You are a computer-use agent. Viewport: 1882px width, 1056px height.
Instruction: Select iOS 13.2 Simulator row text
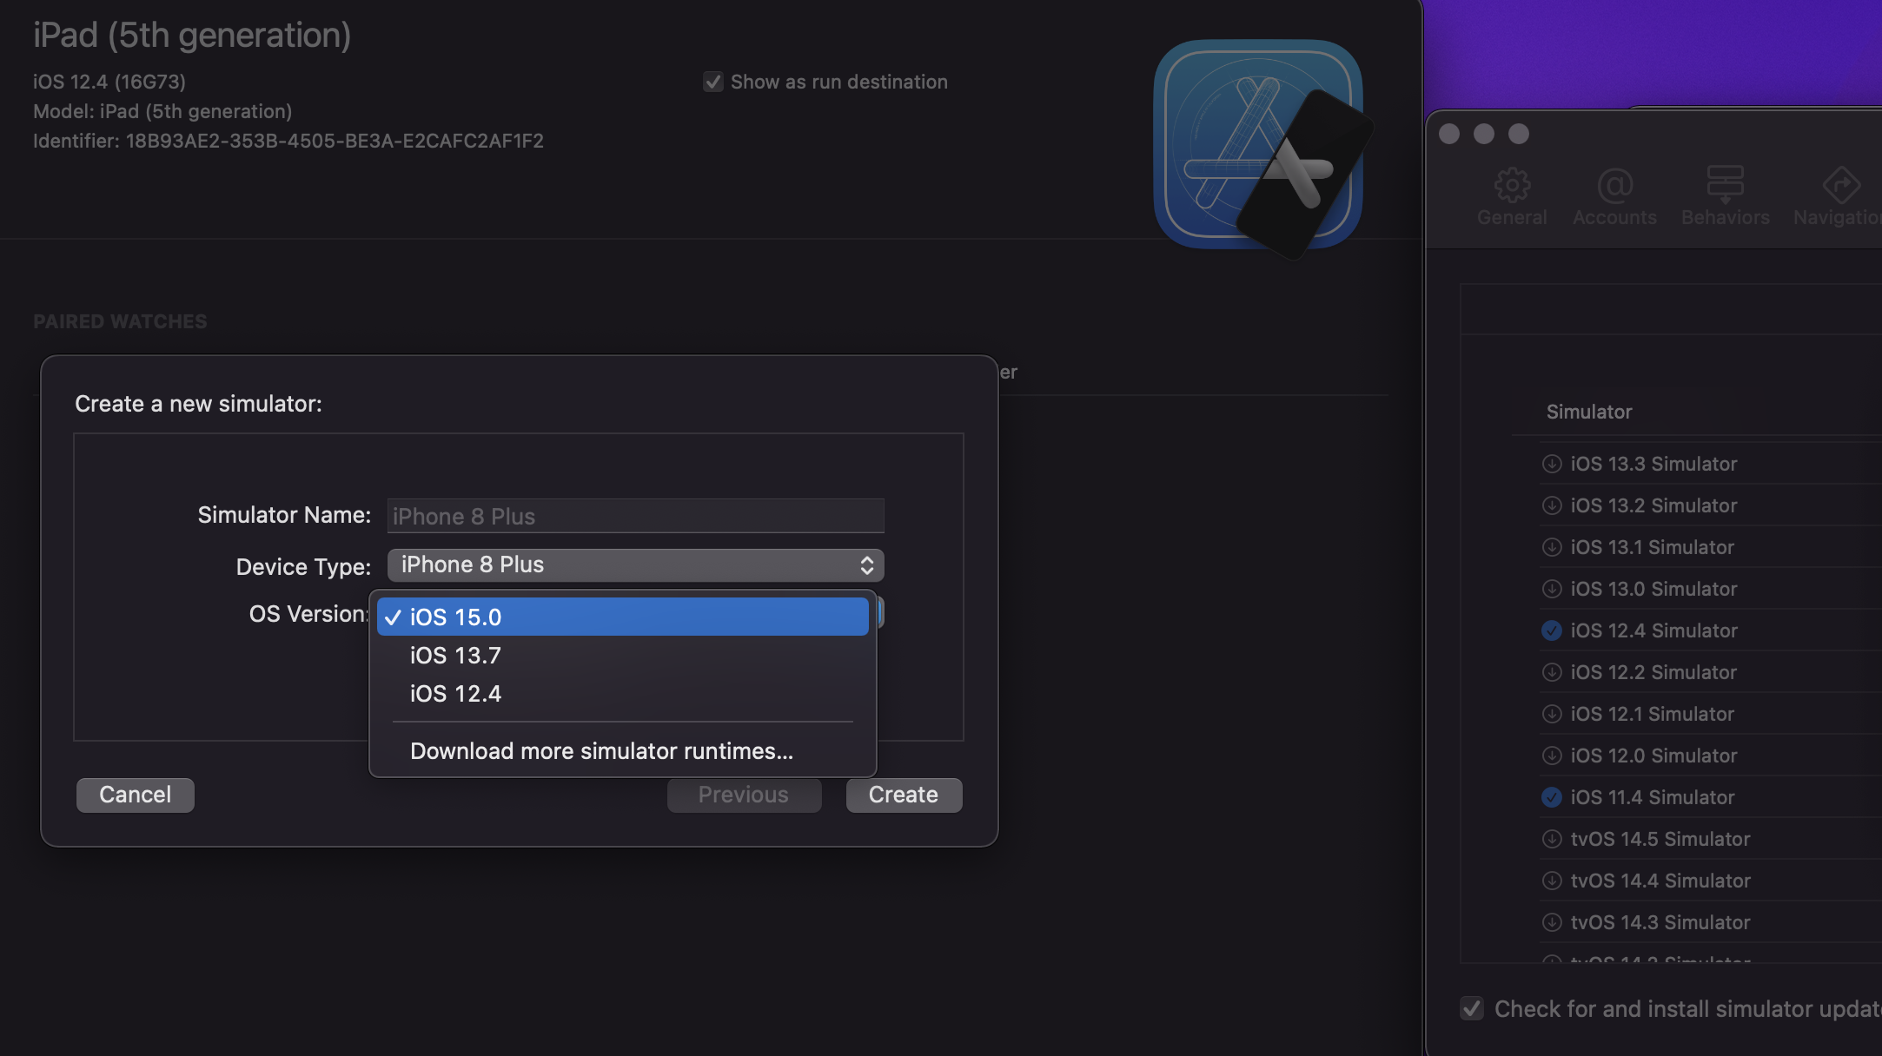click(1653, 505)
